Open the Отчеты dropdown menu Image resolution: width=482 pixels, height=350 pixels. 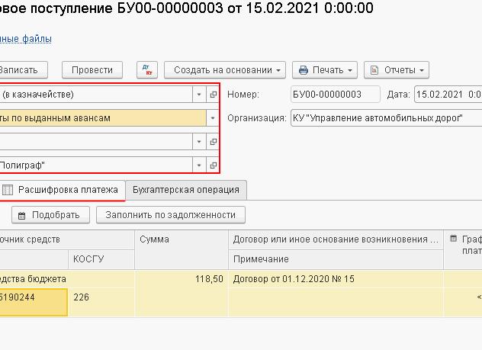[397, 70]
